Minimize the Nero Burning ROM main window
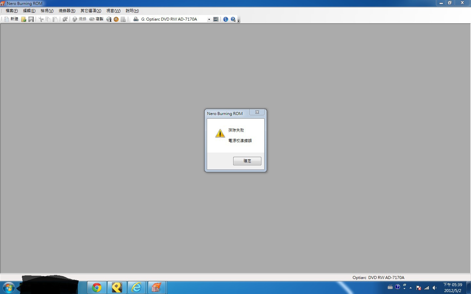The image size is (471, 294). pyautogui.click(x=441, y=3)
